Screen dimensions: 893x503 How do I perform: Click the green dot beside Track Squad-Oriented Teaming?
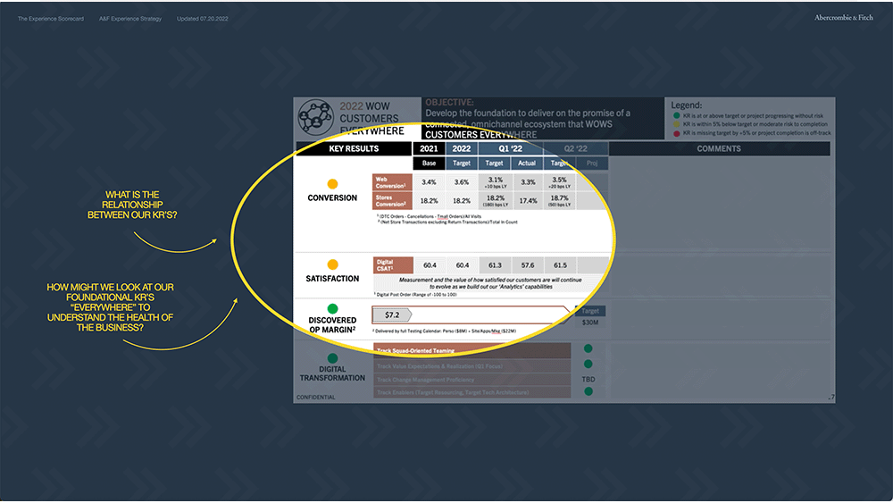click(x=588, y=349)
